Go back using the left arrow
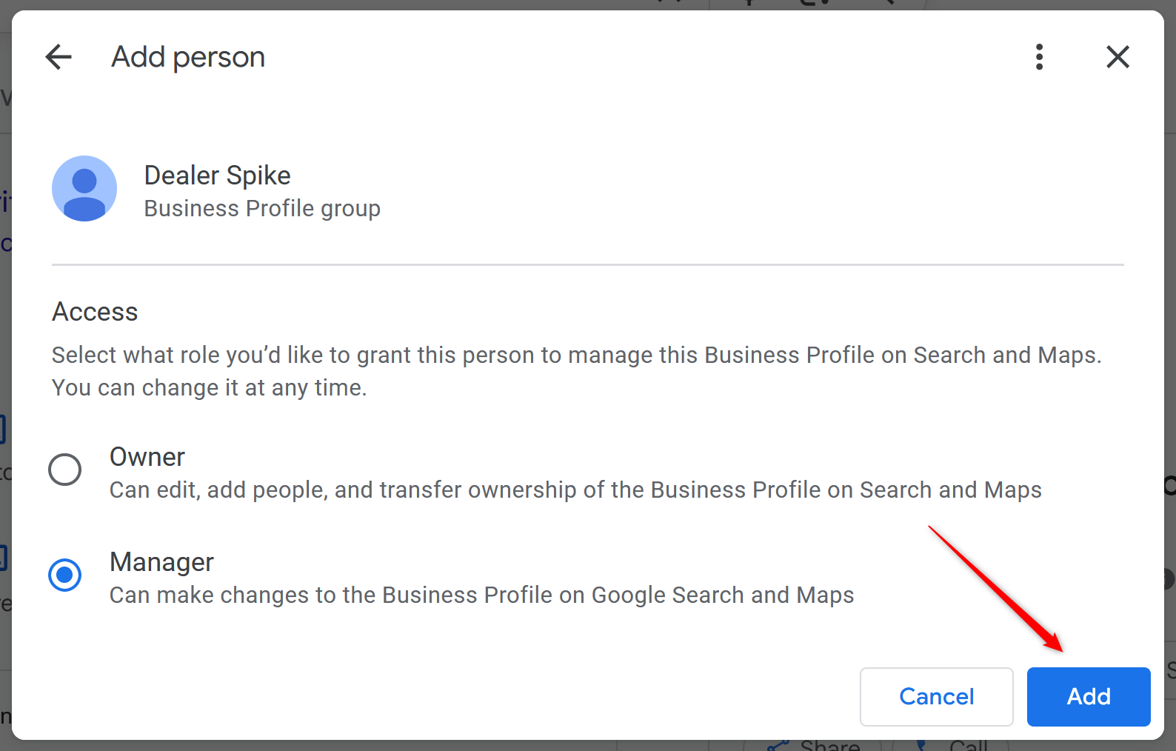This screenshot has width=1176, height=751. click(59, 57)
